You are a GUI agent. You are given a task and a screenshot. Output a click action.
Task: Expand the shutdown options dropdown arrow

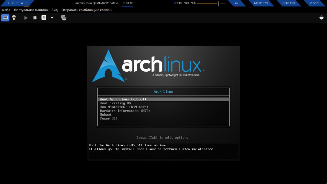52,18
